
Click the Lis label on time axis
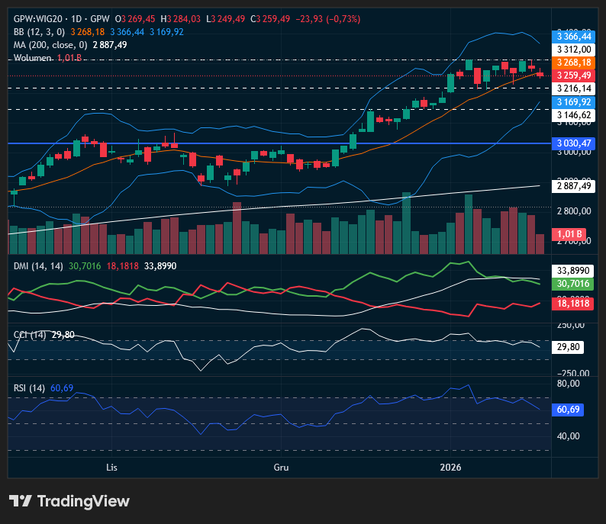[x=111, y=465]
